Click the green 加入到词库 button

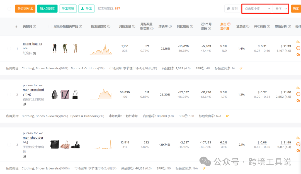[x=47, y=9]
